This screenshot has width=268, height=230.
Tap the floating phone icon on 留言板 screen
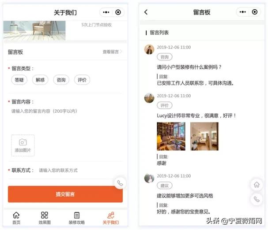257,199
